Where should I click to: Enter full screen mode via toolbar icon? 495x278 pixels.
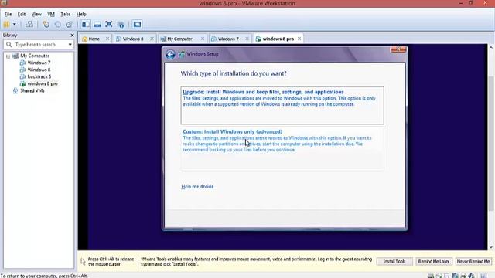(x=109, y=24)
